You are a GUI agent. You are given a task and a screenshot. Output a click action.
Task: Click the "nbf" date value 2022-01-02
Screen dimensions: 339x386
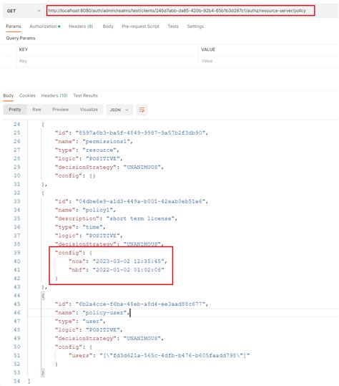coord(128,270)
